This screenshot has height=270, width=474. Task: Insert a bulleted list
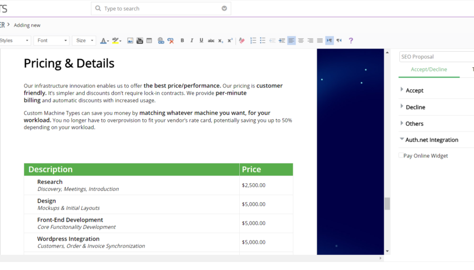(x=263, y=41)
